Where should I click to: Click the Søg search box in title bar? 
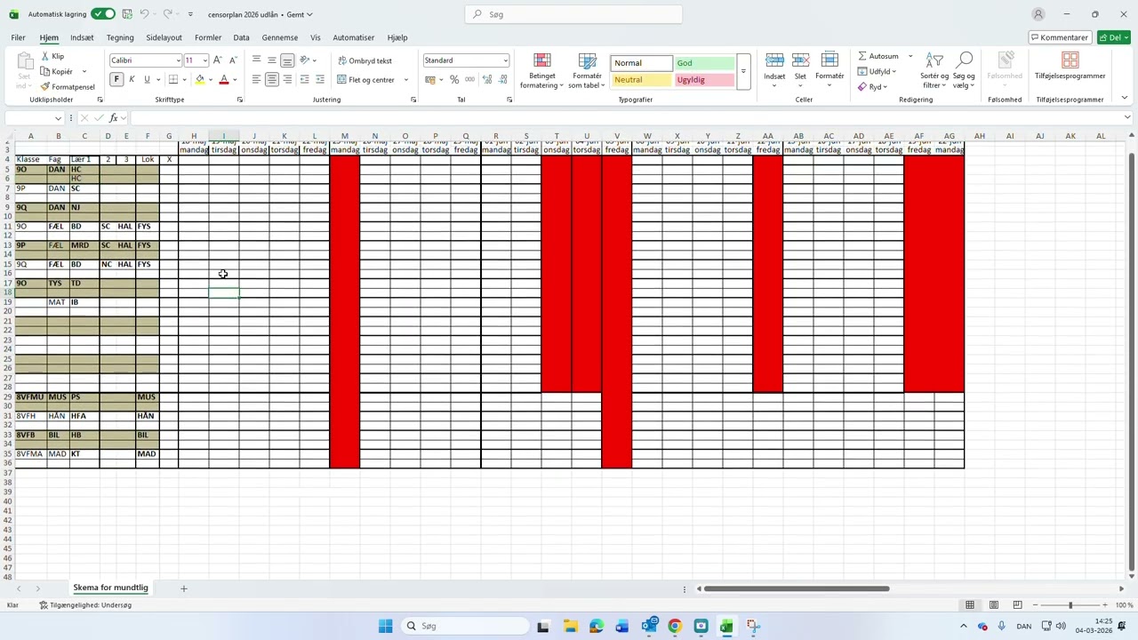[573, 14]
